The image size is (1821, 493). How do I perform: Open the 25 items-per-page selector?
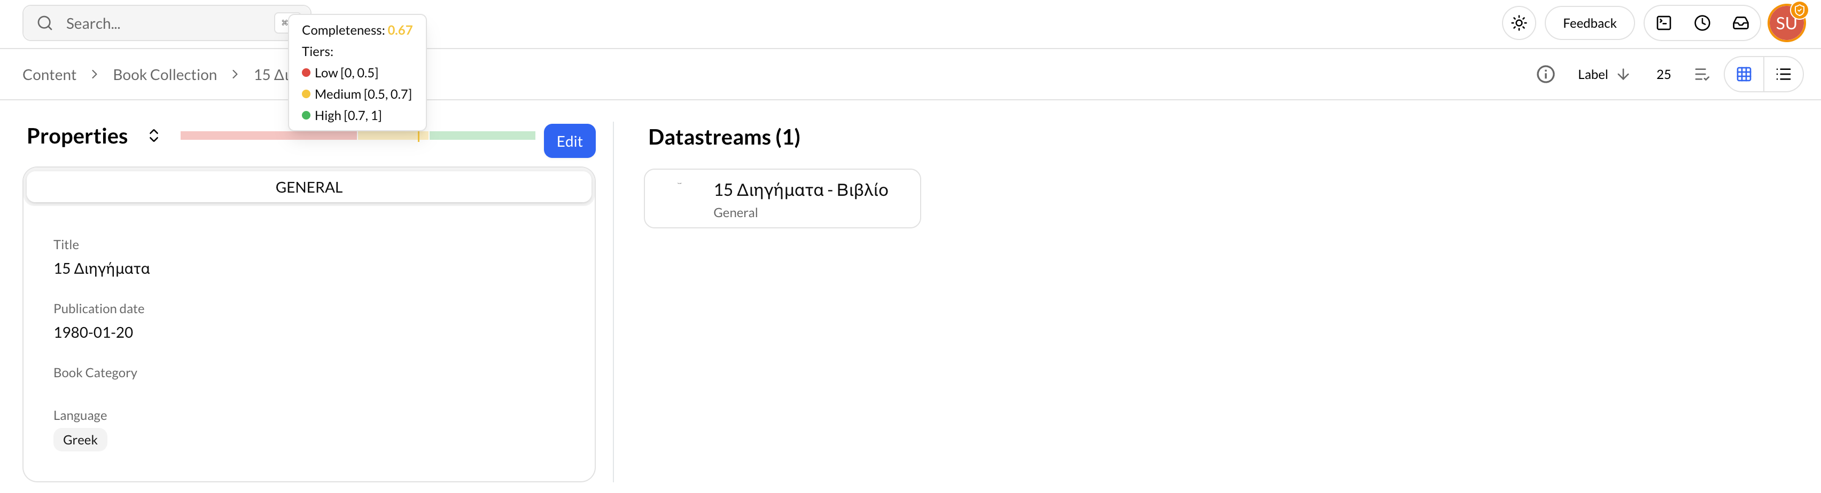1664,74
